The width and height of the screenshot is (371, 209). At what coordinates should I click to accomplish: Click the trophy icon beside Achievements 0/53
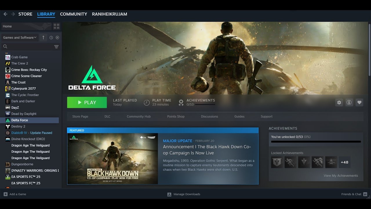click(181, 102)
